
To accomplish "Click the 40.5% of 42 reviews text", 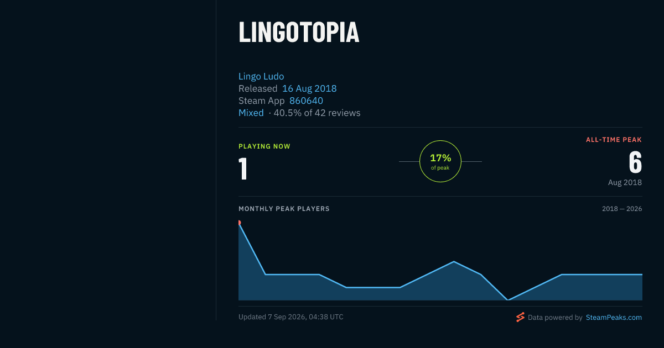I will (x=317, y=113).
